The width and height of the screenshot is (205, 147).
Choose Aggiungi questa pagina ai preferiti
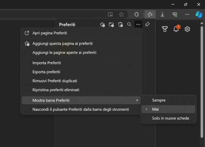pos(81,43)
